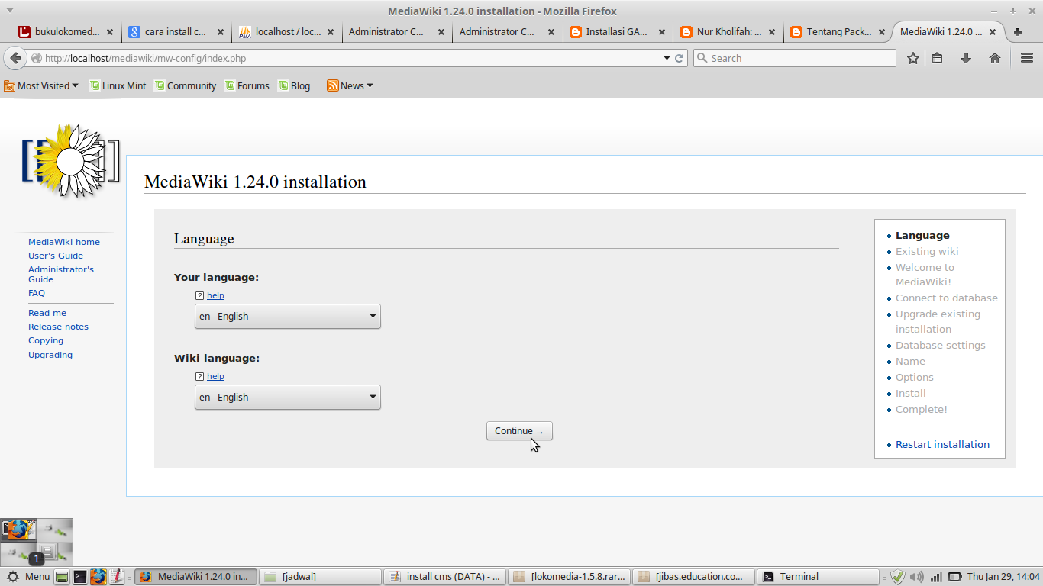Open the User's Guide link
The width and height of the screenshot is (1043, 586).
(x=56, y=256)
